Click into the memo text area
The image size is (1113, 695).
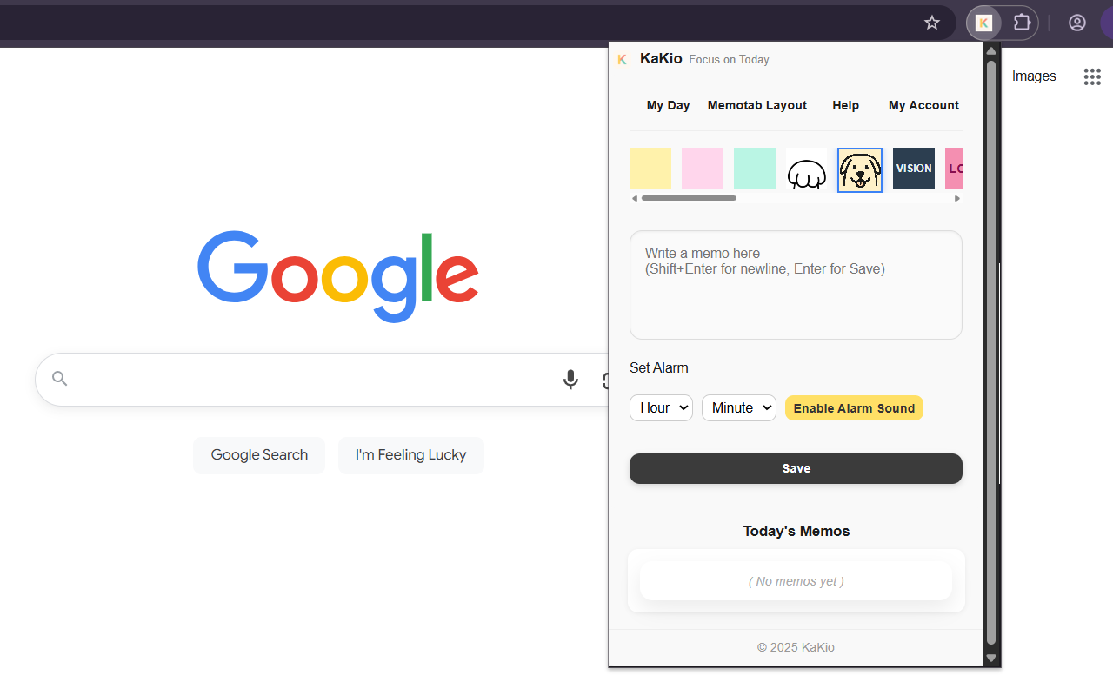pyautogui.click(x=796, y=285)
